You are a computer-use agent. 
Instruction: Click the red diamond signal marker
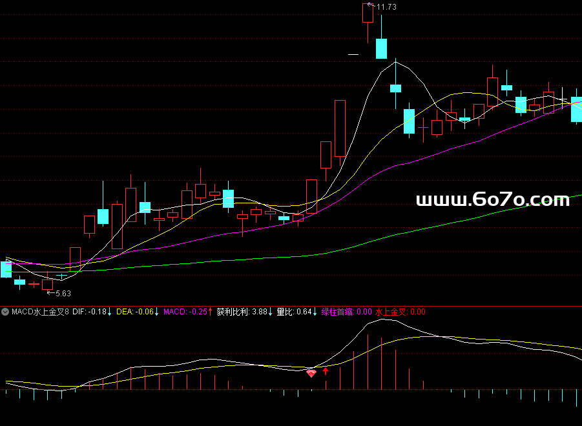[311, 372]
